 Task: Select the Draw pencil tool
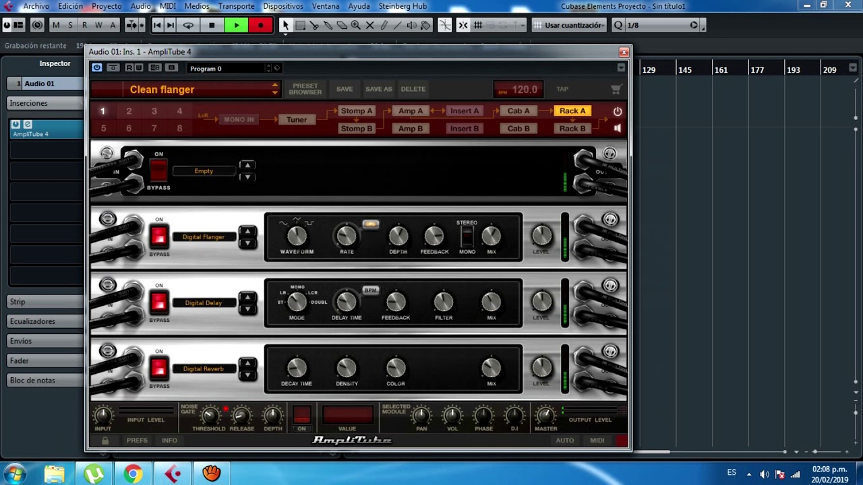(384, 25)
